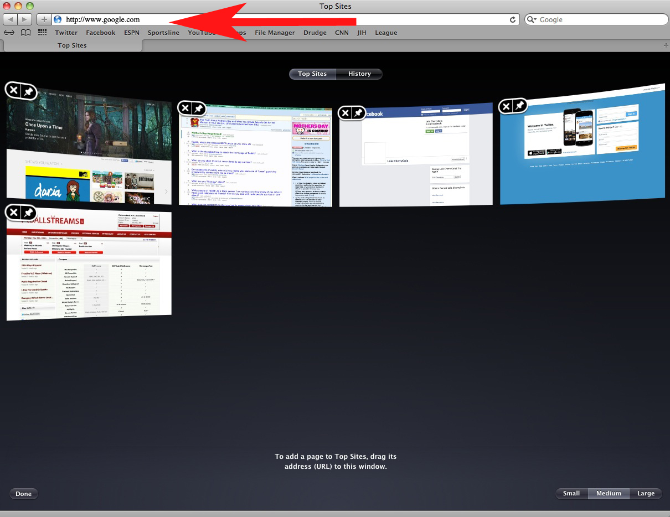670x517 pixels.
Task: Click the globe site icon in address bar
Action: (x=58, y=19)
